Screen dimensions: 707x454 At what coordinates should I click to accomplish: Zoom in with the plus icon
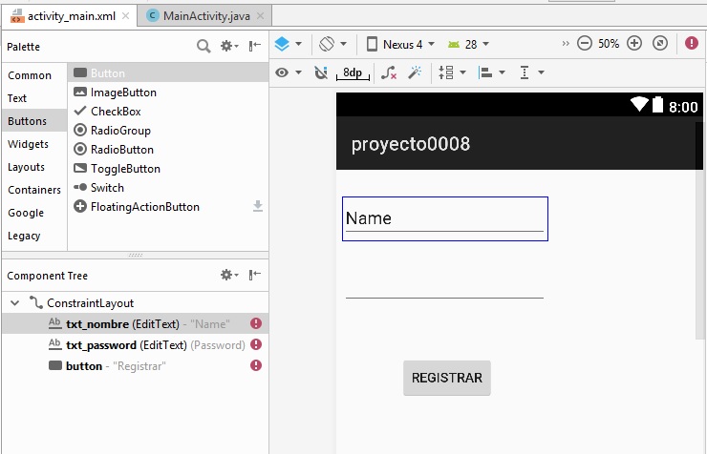(x=634, y=44)
